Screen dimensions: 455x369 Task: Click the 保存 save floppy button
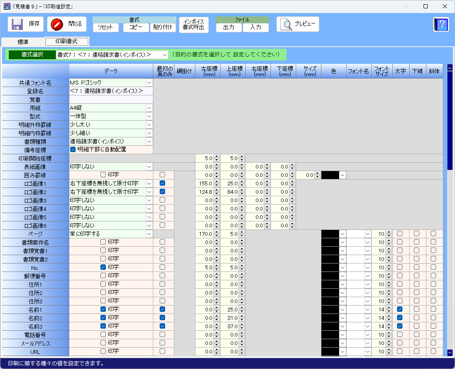26,24
